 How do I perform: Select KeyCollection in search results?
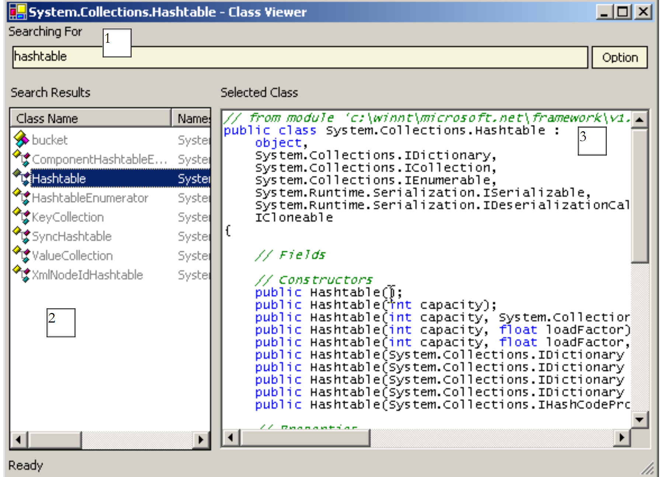coord(68,217)
